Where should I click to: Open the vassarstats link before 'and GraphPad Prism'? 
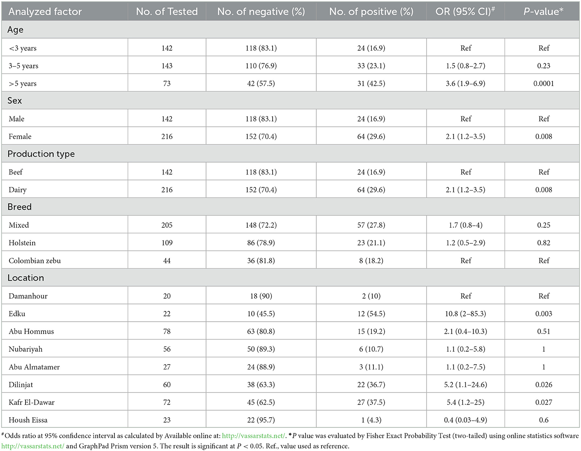pyautogui.click(x=33, y=446)
